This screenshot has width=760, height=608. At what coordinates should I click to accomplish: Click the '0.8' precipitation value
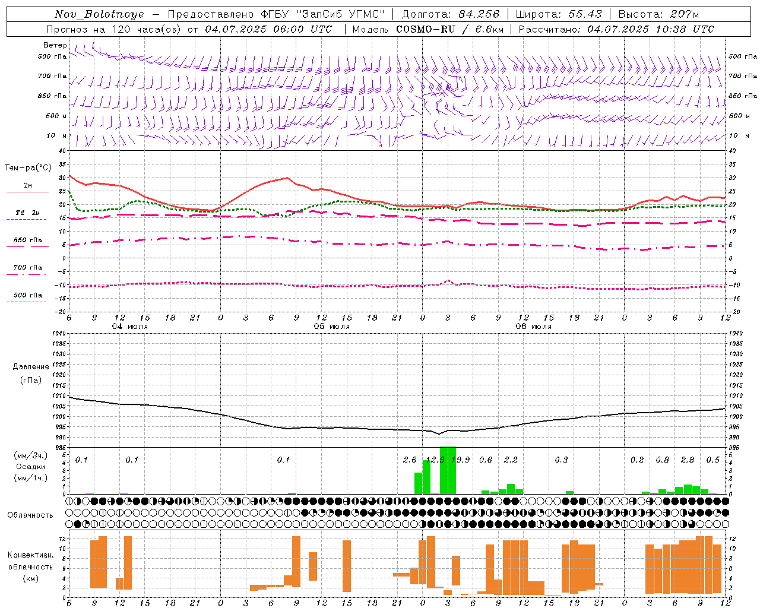(x=662, y=460)
